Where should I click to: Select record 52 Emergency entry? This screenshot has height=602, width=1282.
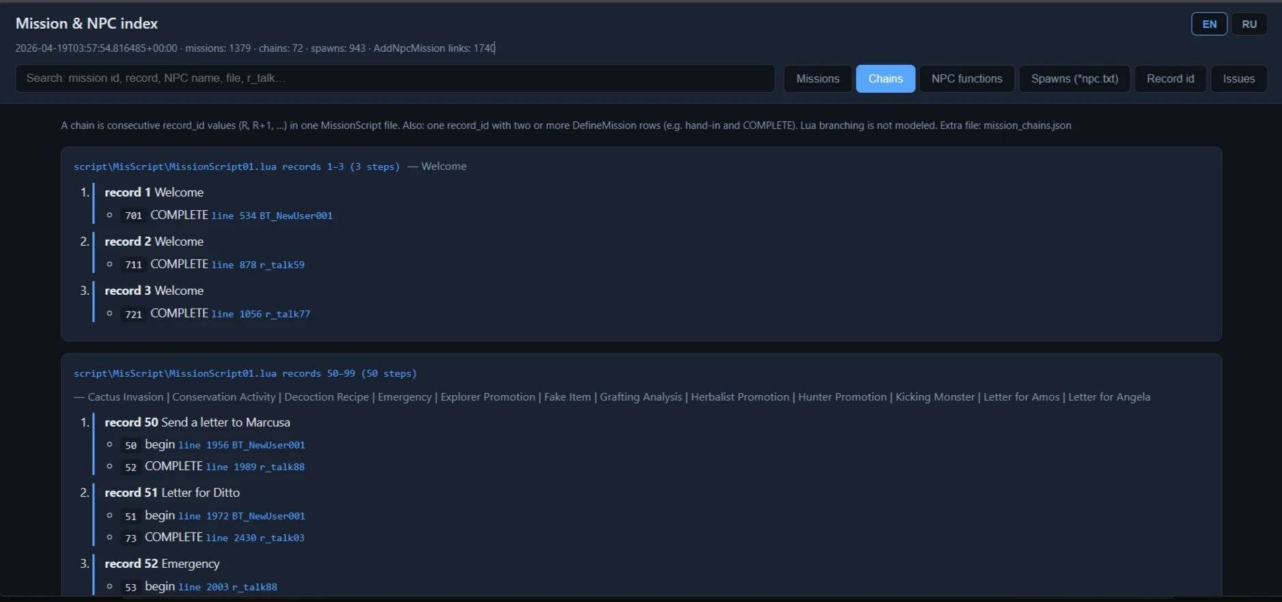(162, 564)
